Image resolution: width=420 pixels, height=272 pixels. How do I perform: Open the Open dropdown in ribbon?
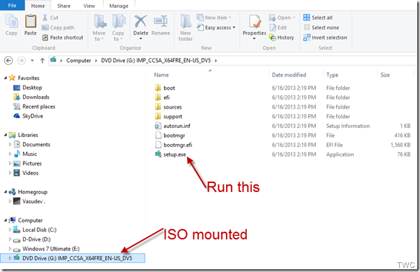coord(282,17)
